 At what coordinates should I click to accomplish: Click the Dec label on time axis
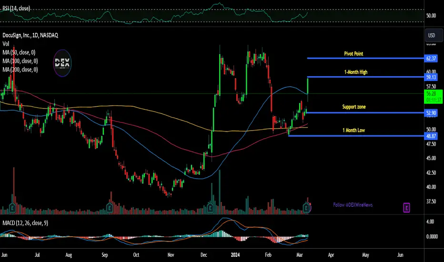point(203,255)
